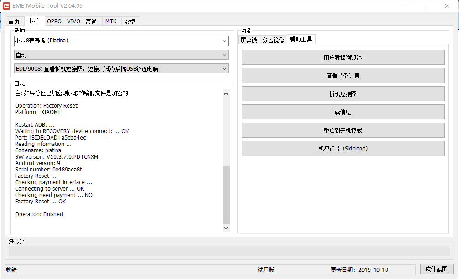Click the 'Waiting to RECOVERY device connect' log line
The height and width of the screenshot is (280, 459).
pos(72,131)
